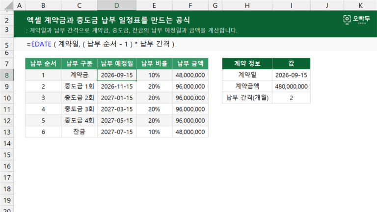Image resolution: width=377 pixels, height=212 pixels.
Task: Select the date cell 2027-03-15
Action: tap(117, 109)
